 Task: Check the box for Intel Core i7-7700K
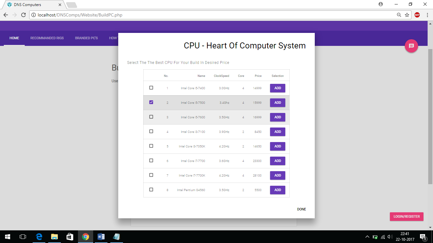click(151, 175)
